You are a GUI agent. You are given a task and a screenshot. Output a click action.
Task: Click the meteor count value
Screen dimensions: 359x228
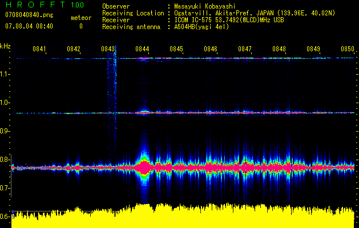80,26
